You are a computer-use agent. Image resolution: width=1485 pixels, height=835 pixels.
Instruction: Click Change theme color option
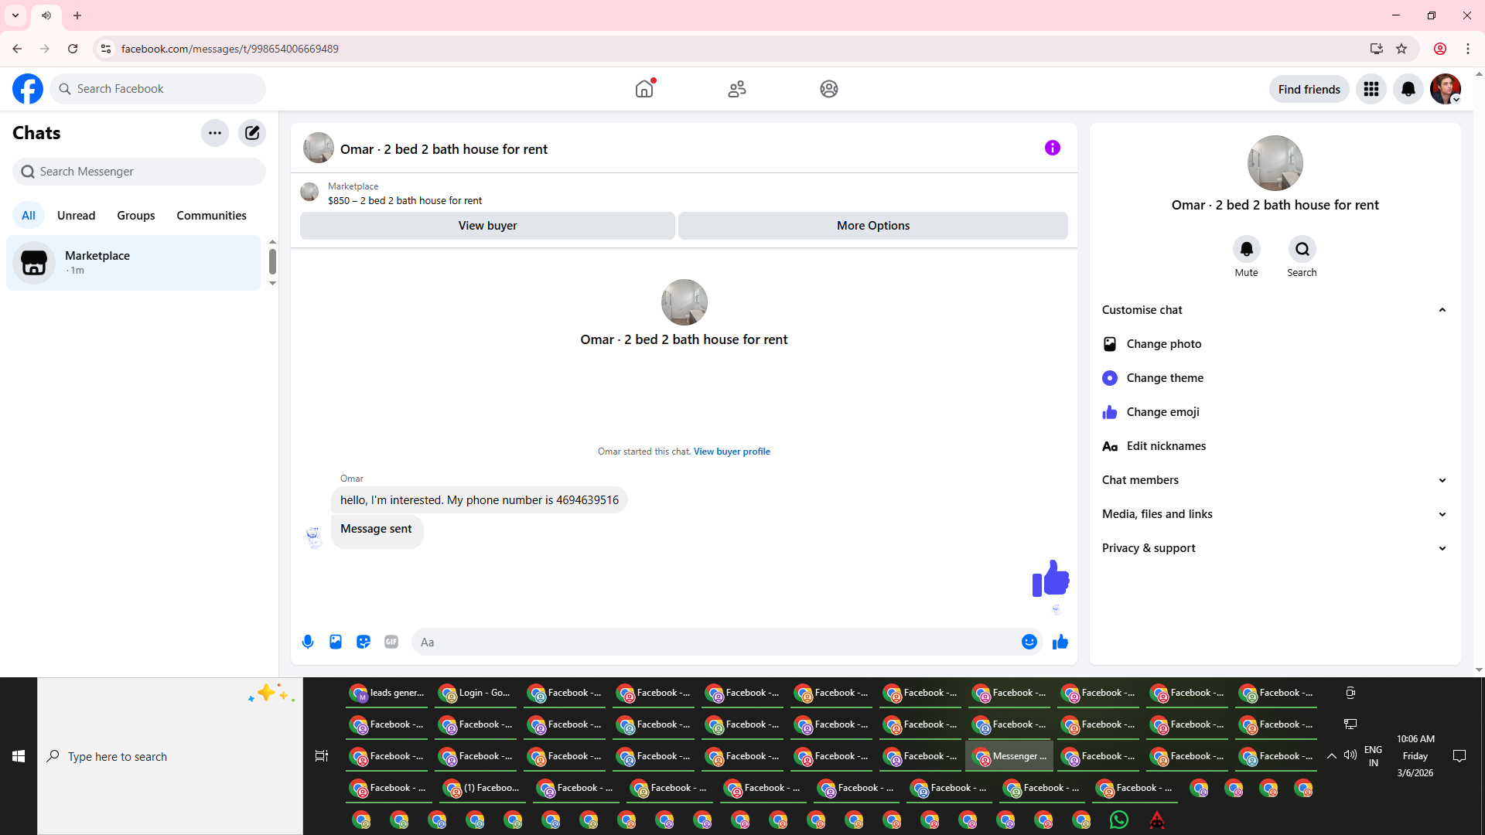coord(1164,378)
